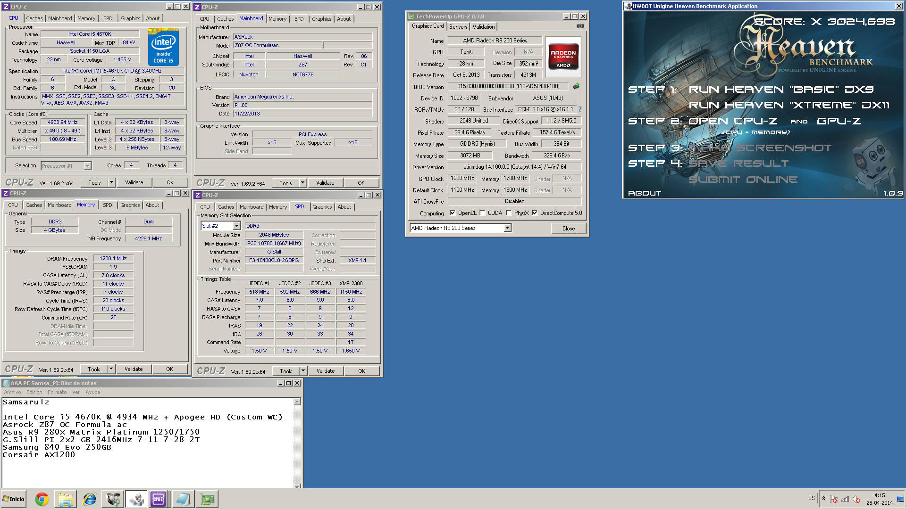Click Validate in CPU-Z SPD window
906x509 pixels.
tap(326, 371)
